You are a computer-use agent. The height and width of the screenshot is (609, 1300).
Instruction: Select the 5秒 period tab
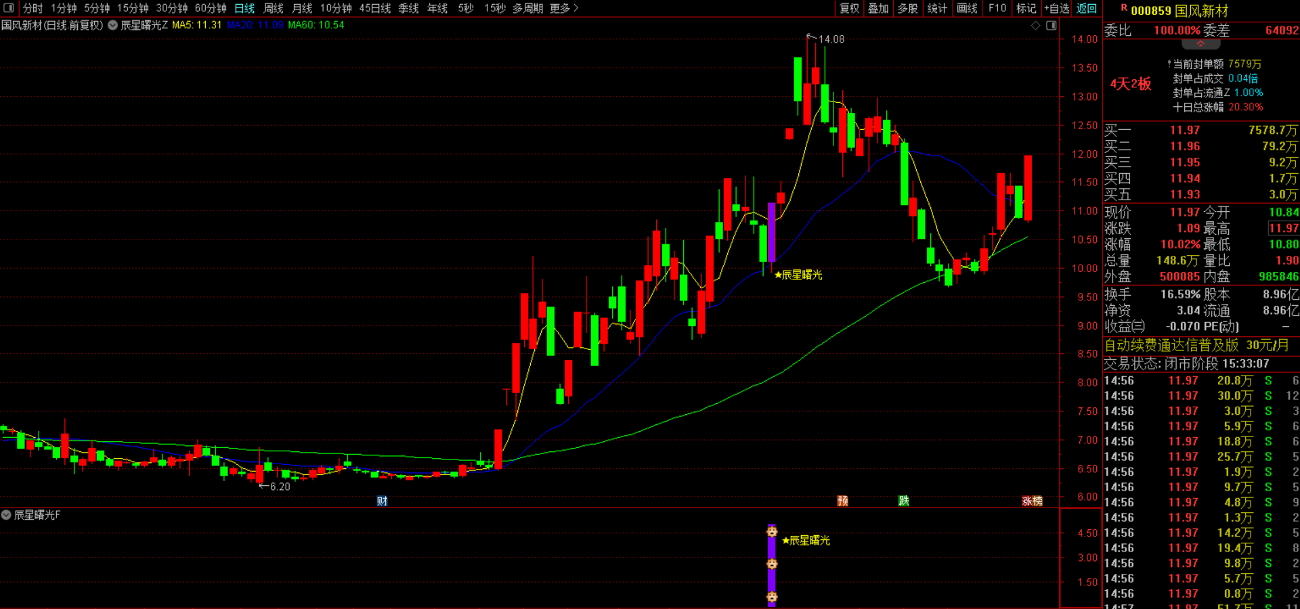[466, 8]
